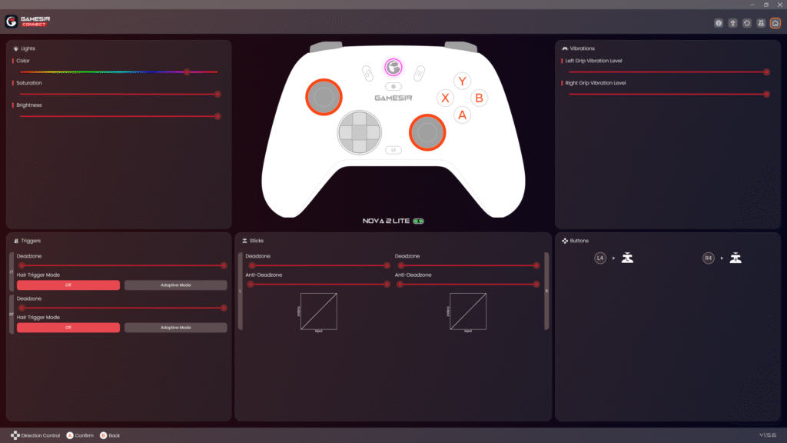
Task: Click right stick Anti-Deadzone slider right handle
Action: point(536,285)
